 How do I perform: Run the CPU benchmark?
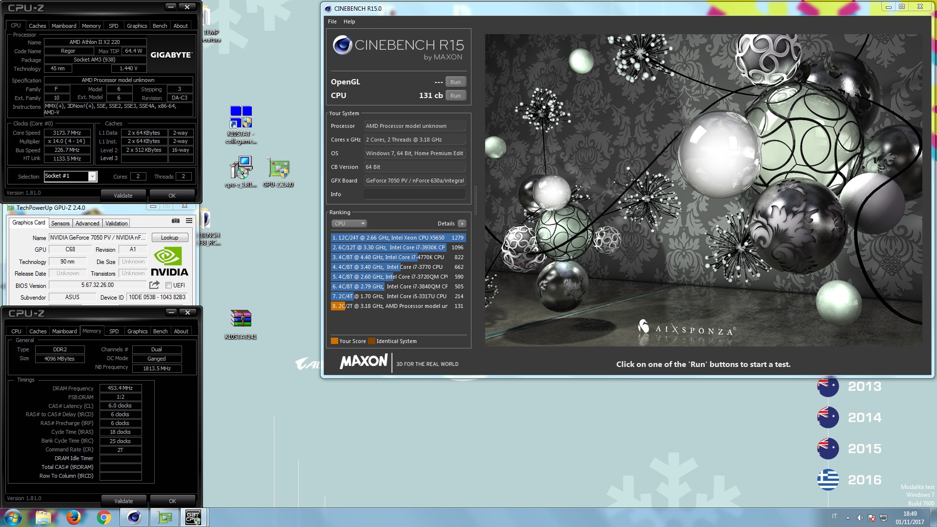coord(455,96)
